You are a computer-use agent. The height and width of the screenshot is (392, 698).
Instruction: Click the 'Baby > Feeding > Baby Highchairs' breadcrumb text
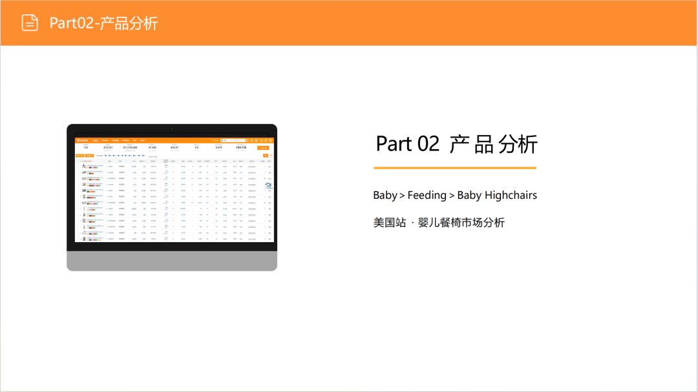(x=455, y=195)
